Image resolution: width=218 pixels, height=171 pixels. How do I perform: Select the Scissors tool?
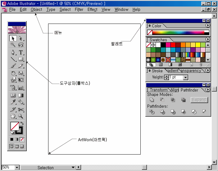[x=21, y=110]
